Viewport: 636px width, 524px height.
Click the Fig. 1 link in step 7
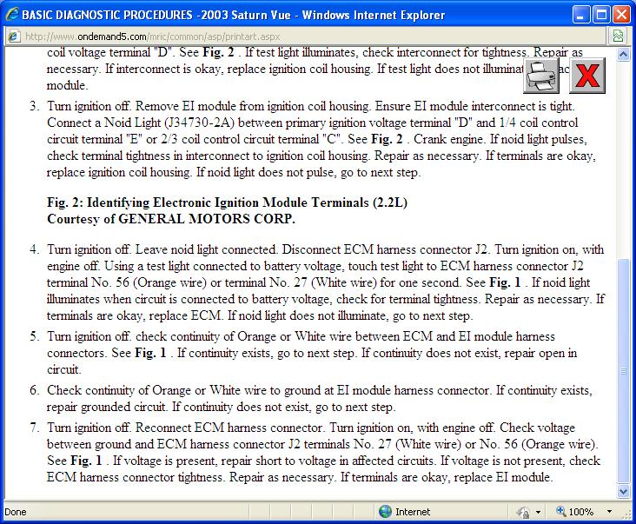[x=86, y=461]
